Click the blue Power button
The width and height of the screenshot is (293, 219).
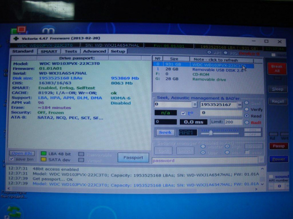(279, 159)
